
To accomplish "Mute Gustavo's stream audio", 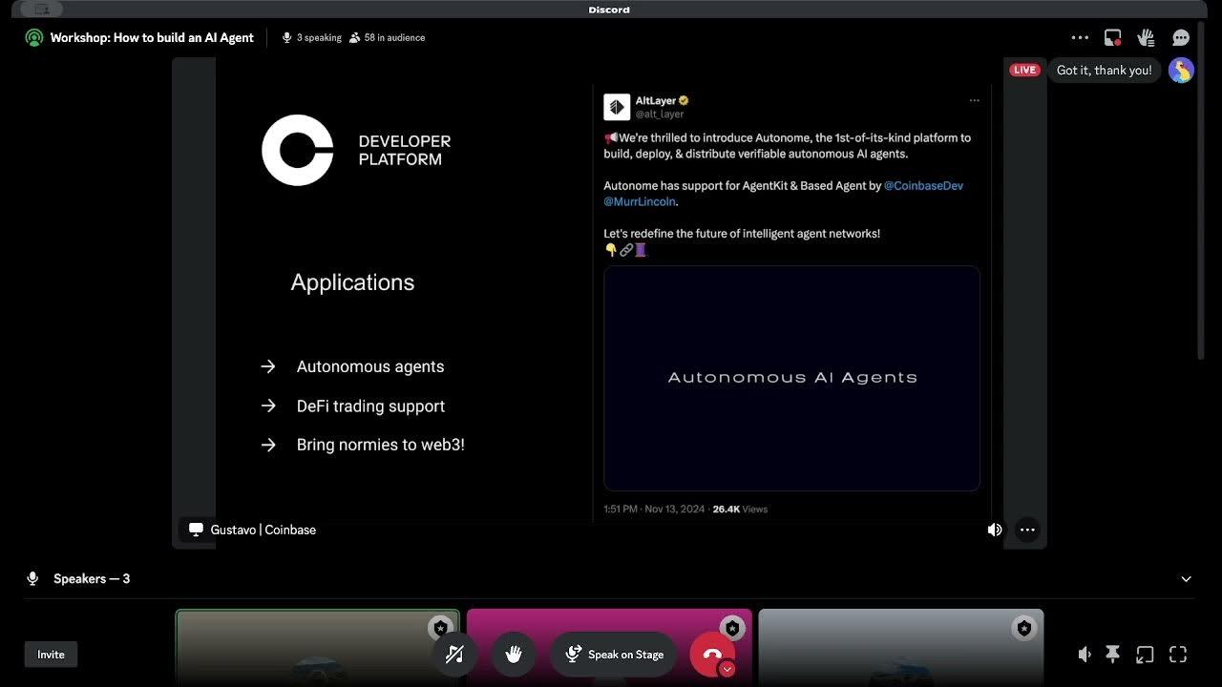I will click(x=995, y=530).
